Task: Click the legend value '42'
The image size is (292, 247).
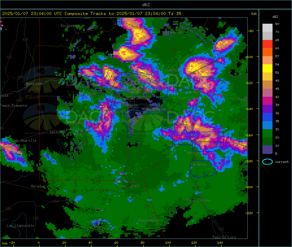Action: pyautogui.click(x=277, y=97)
